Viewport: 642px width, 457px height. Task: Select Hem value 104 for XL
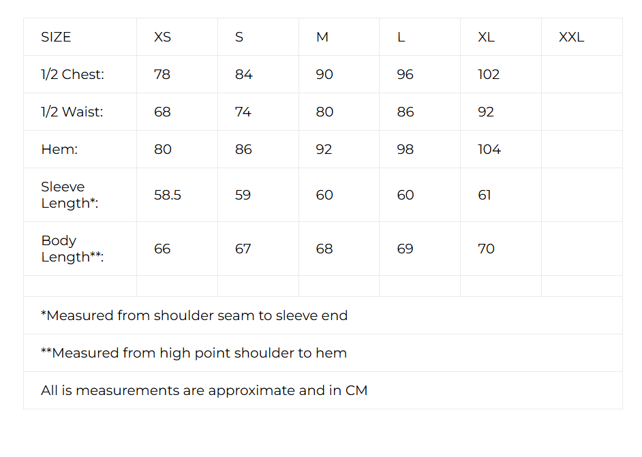click(x=489, y=150)
